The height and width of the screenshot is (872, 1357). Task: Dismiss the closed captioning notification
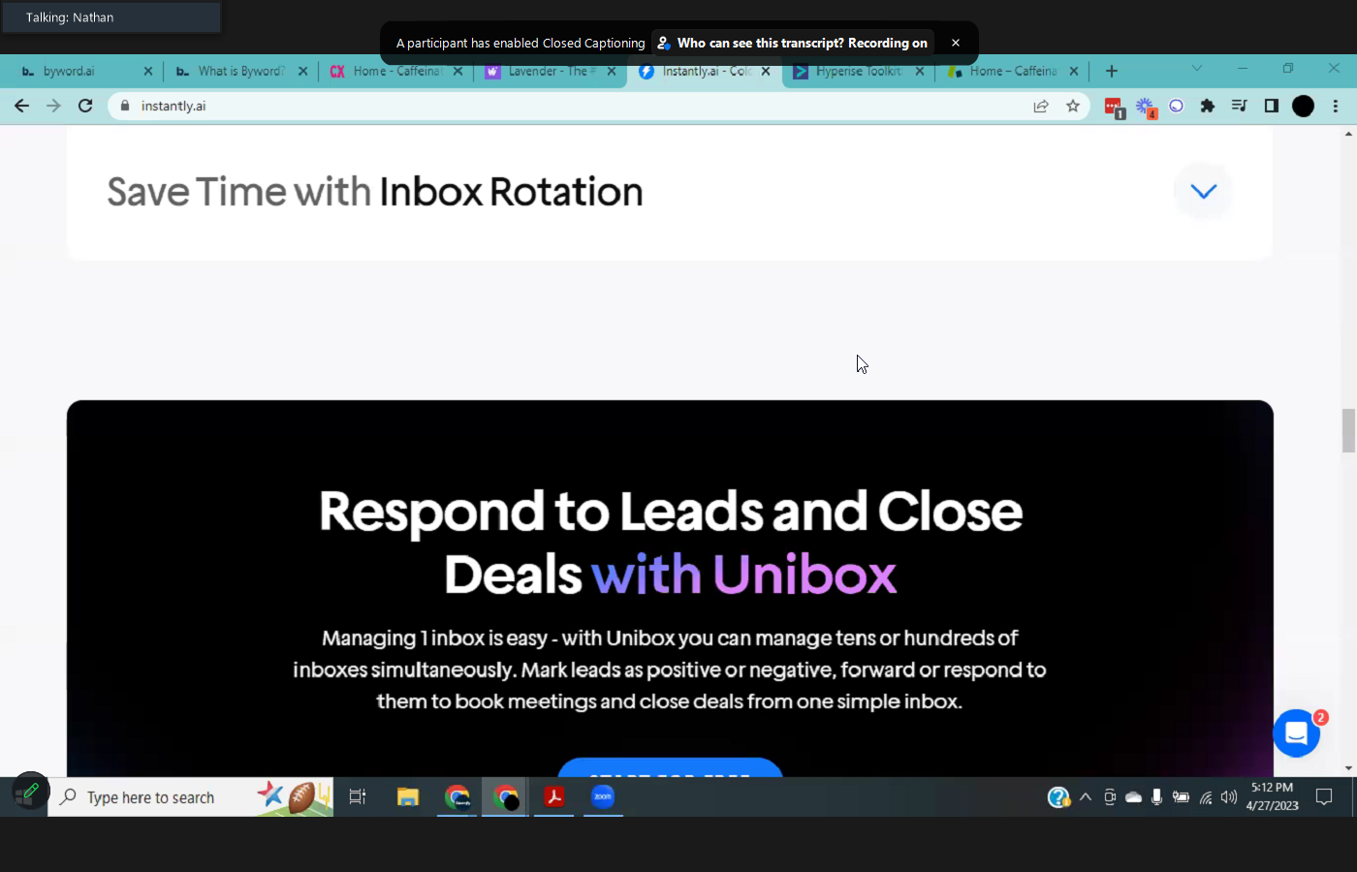pyautogui.click(x=956, y=43)
